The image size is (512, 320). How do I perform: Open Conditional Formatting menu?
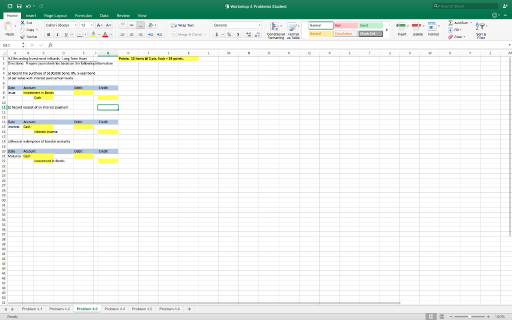(275, 30)
